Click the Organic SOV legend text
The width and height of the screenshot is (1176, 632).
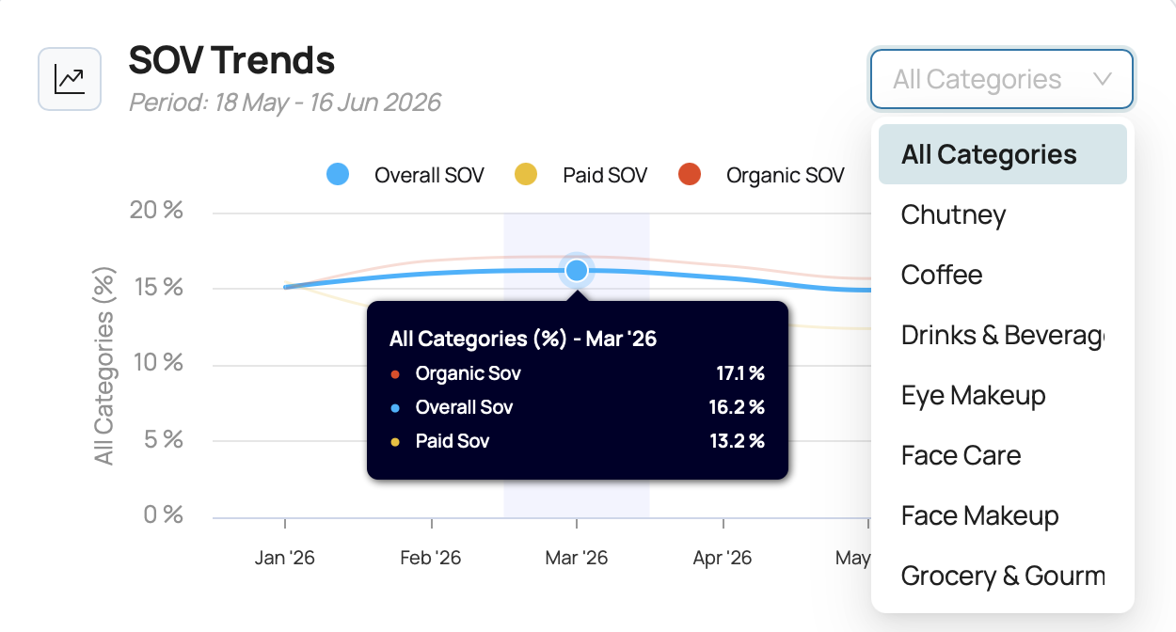click(786, 175)
